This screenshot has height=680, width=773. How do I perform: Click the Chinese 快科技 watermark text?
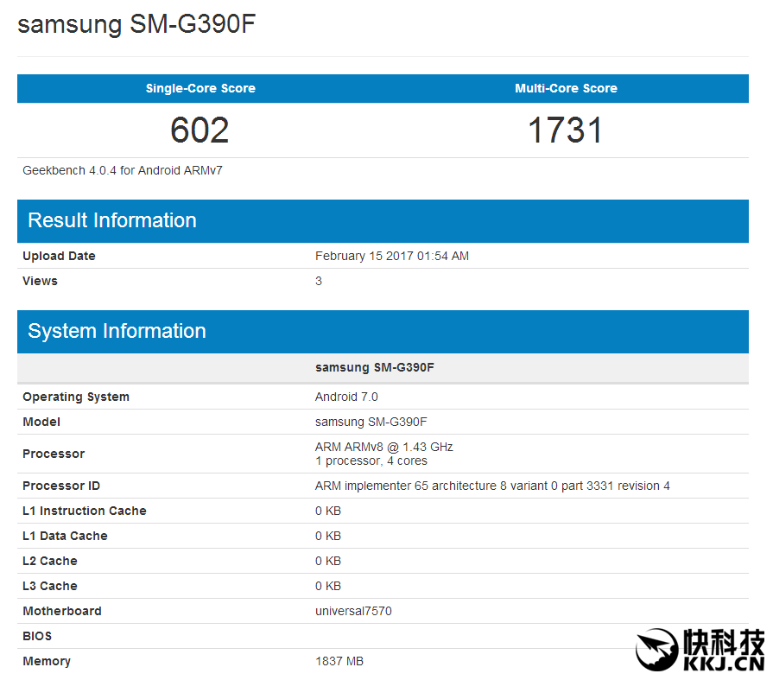point(724,642)
